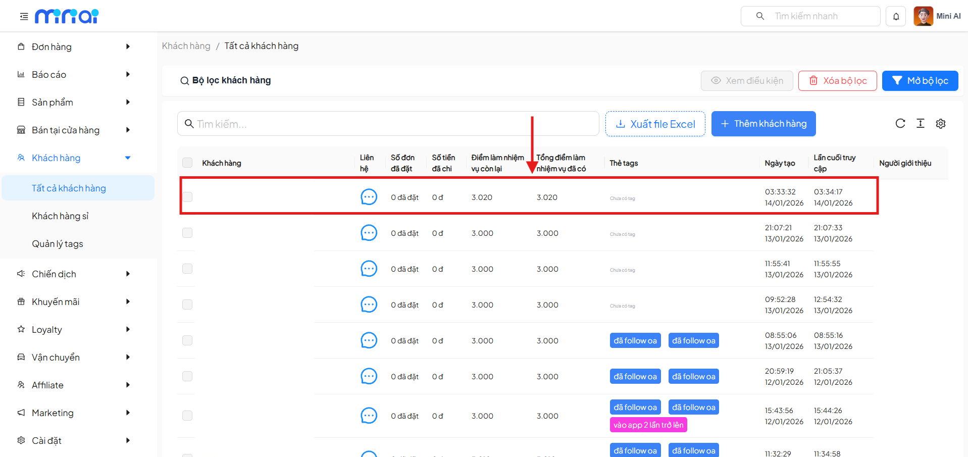Click the hamburger menu icon beside logo
This screenshot has height=457, width=968.
pyautogui.click(x=24, y=17)
